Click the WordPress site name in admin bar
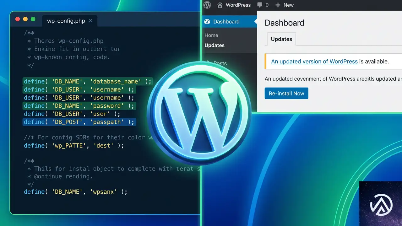The image size is (402, 226). pos(238,5)
